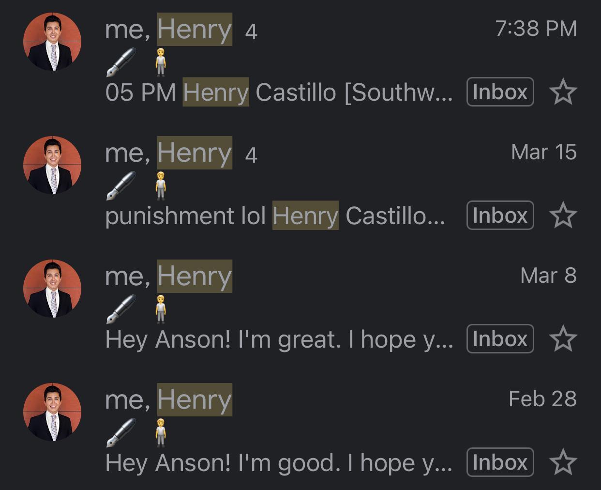
Task: Open the "punishment lol Henry Castillo" thread
Action: [x=274, y=215]
